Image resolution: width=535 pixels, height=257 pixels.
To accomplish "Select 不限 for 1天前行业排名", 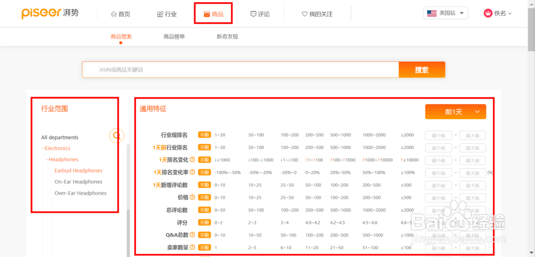I will (x=204, y=147).
